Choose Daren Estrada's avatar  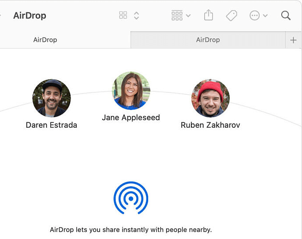click(x=52, y=98)
